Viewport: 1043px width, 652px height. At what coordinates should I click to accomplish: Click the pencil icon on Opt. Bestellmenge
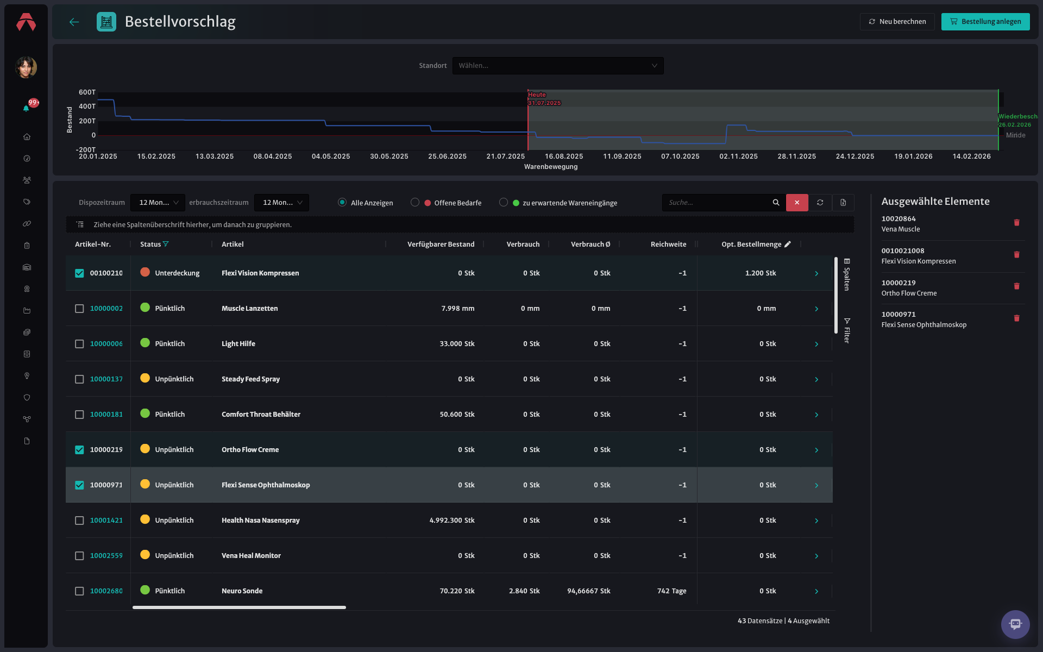pos(788,244)
